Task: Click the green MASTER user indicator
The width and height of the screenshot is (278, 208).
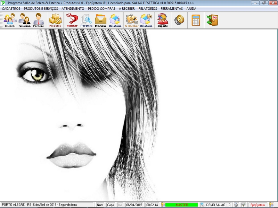Action: [181, 205]
